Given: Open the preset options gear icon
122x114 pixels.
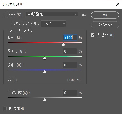Looking at the screenshot, I should pyautogui.click(x=83, y=15).
